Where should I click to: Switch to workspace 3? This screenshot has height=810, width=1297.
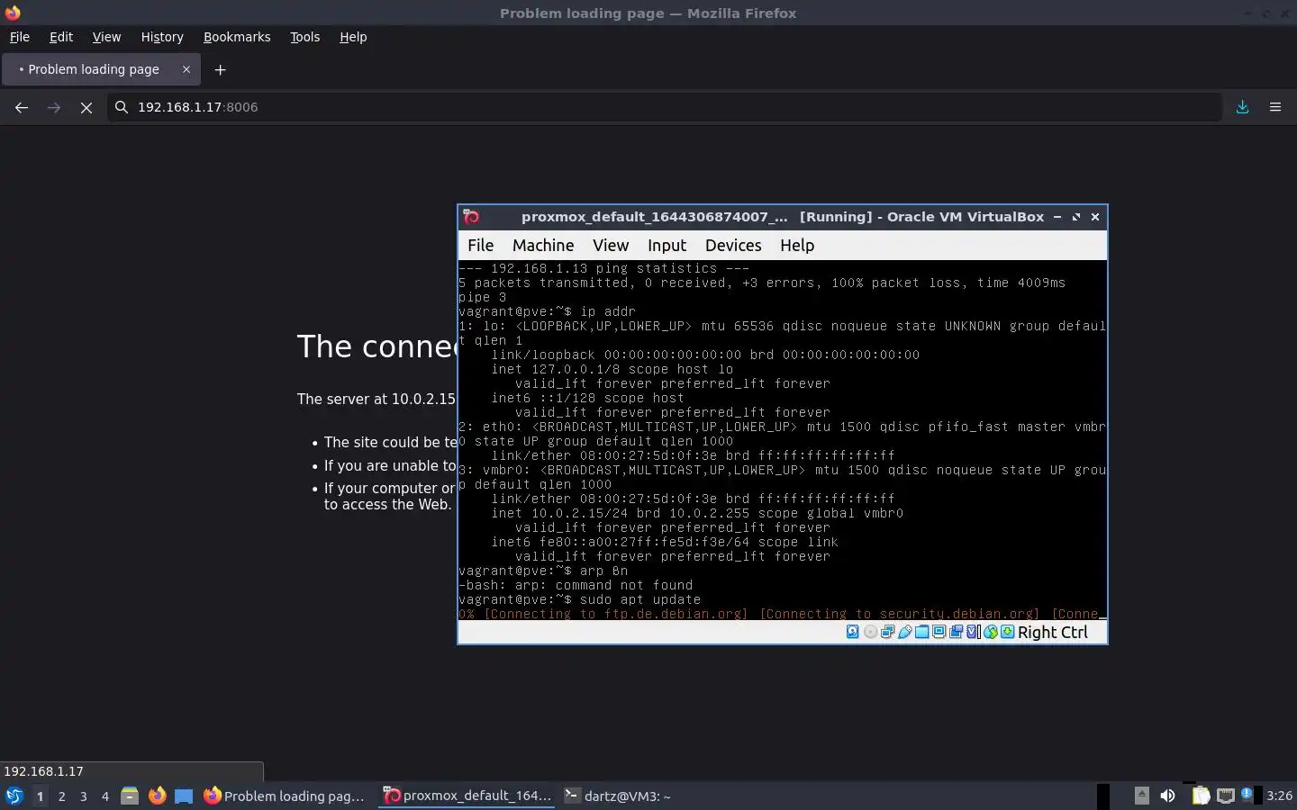(84, 796)
